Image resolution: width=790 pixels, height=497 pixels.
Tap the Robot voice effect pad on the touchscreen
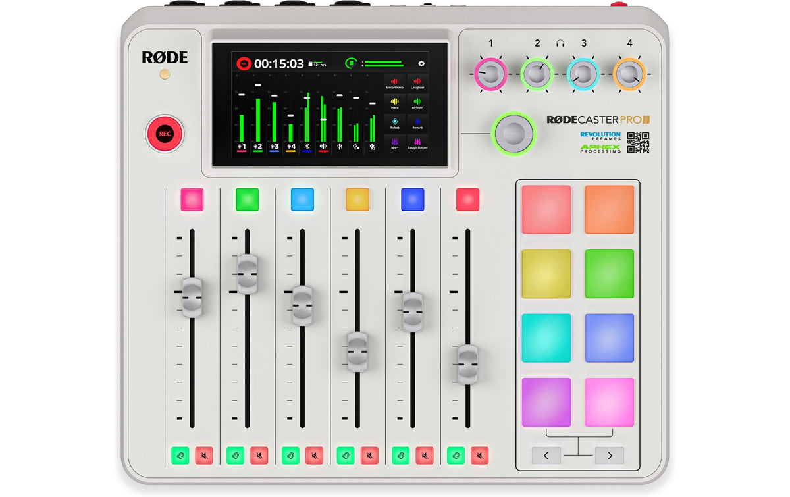(x=395, y=123)
